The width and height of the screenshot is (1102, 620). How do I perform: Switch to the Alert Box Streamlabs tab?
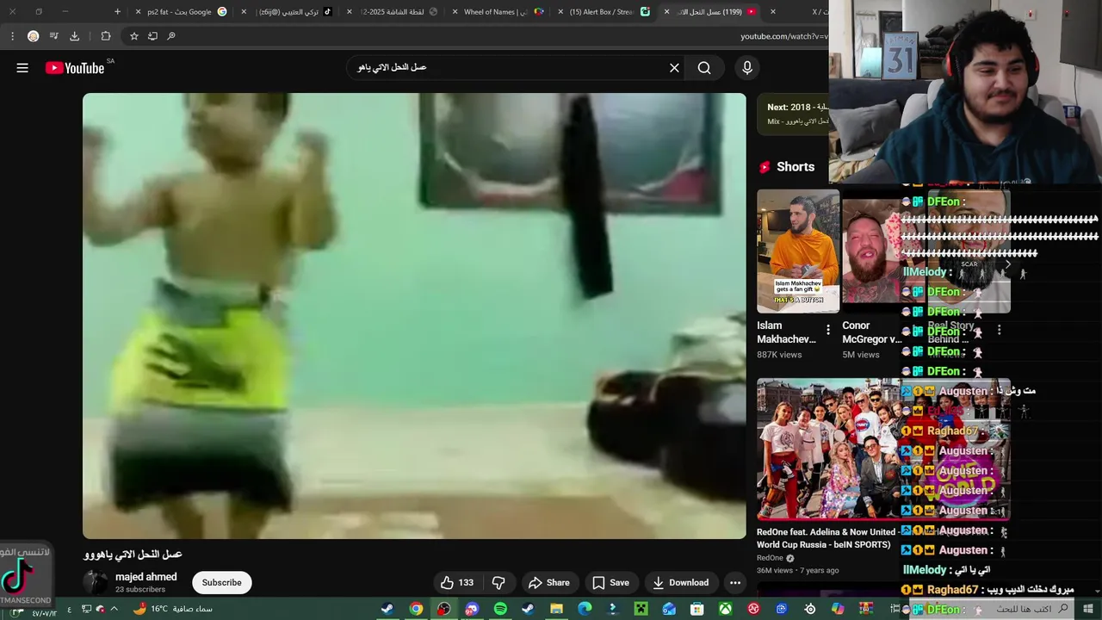[x=603, y=12]
